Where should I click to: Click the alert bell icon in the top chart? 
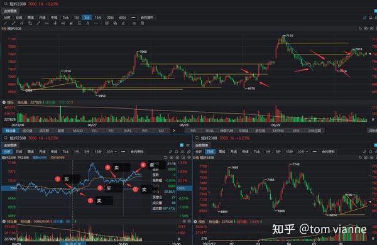(x=371, y=18)
